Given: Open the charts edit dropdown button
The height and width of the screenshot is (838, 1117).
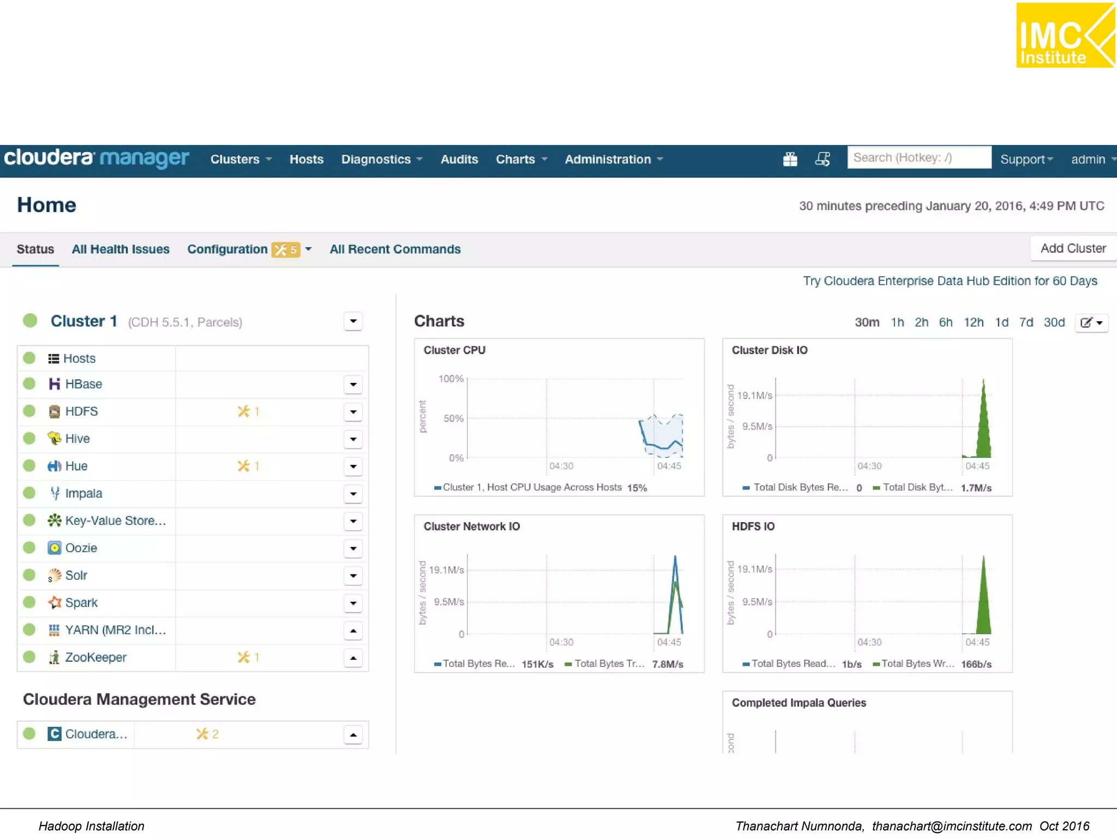Looking at the screenshot, I should (1091, 322).
